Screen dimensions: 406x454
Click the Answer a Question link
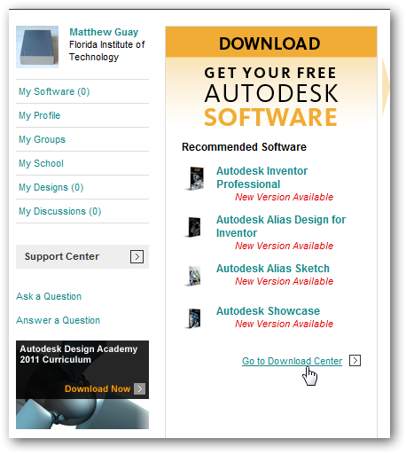(x=59, y=320)
